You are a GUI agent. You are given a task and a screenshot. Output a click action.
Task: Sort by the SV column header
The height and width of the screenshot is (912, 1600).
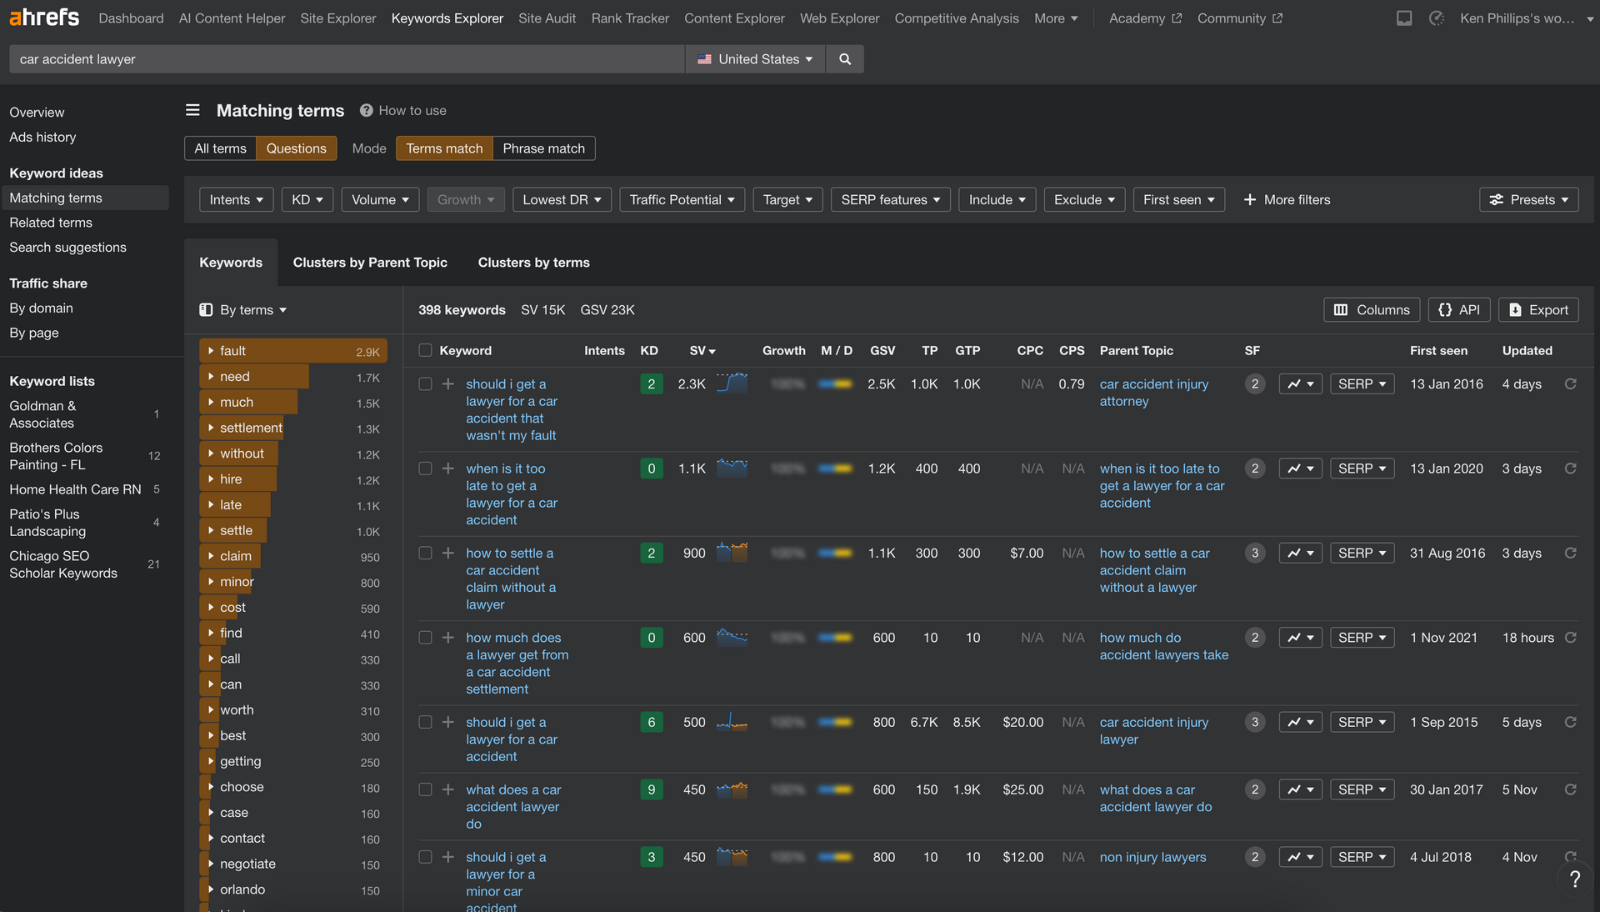[702, 351]
